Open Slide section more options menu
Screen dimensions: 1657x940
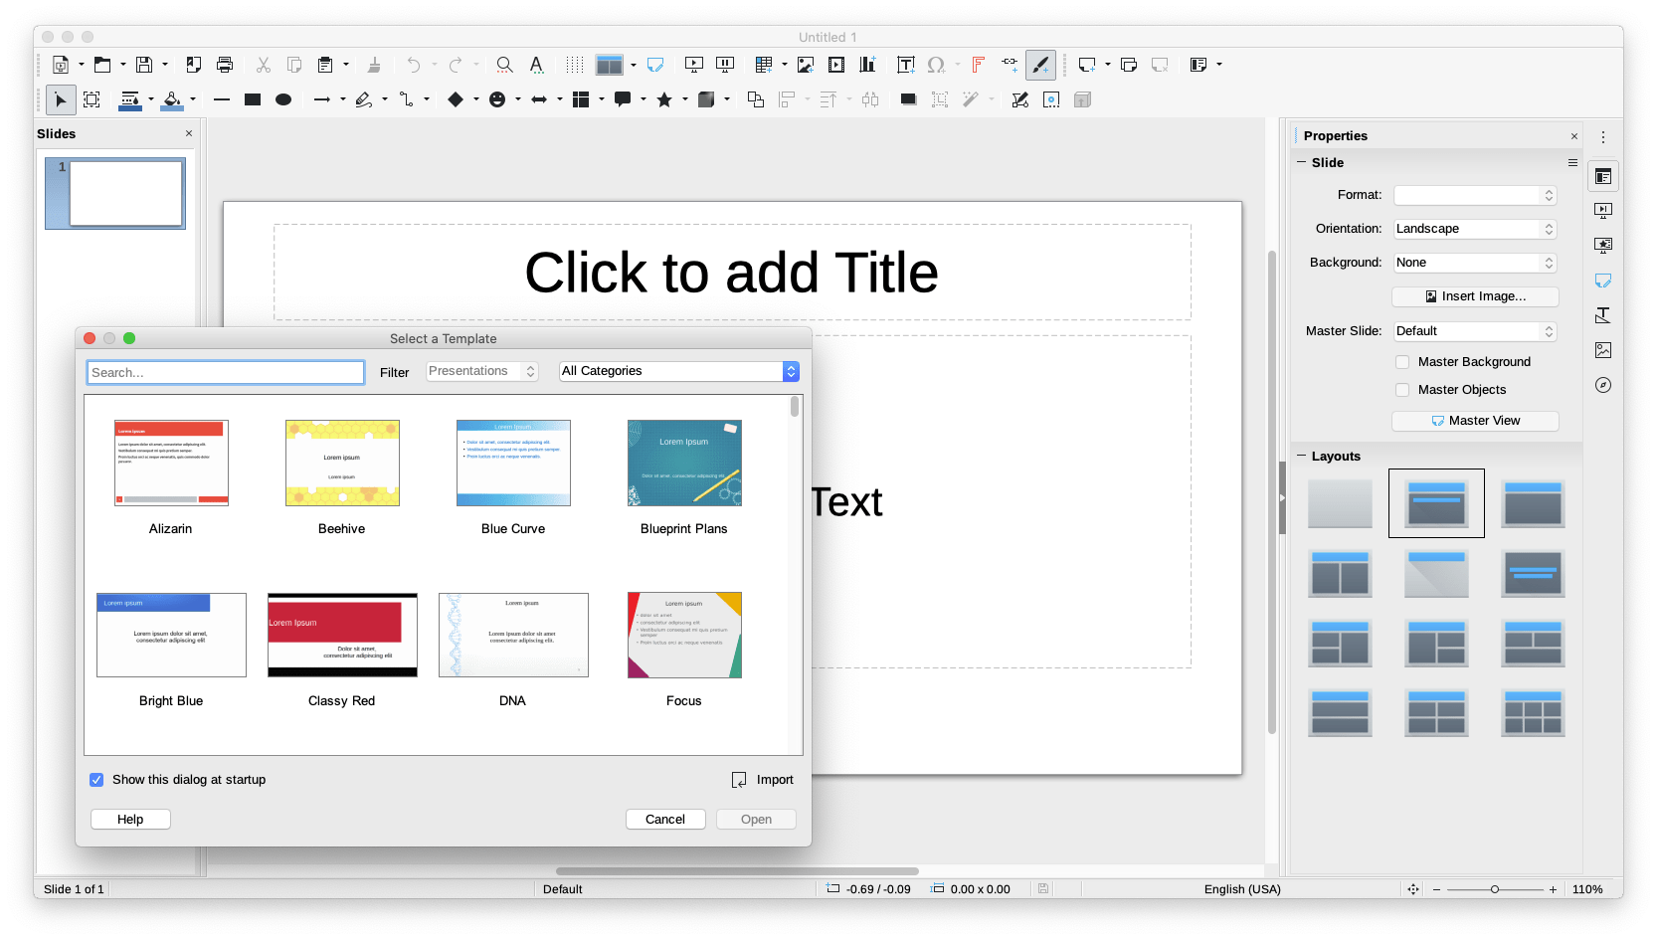[x=1572, y=162]
